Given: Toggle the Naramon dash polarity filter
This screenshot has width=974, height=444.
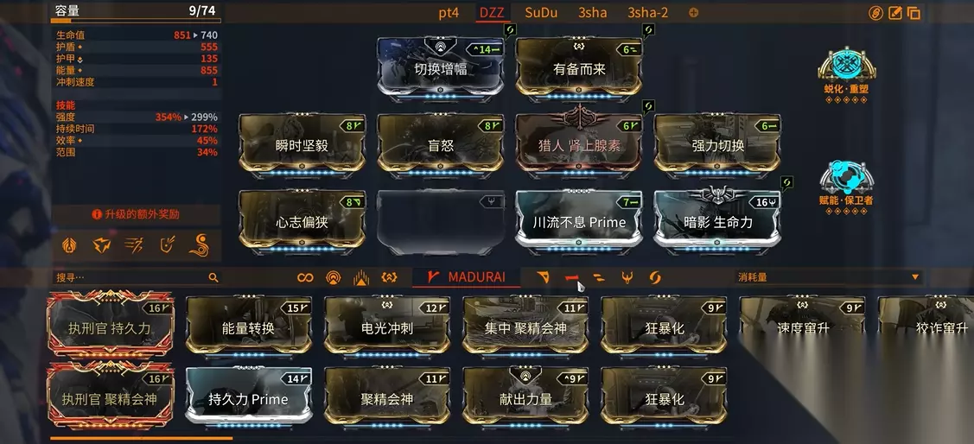Looking at the screenshot, I should point(572,277).
